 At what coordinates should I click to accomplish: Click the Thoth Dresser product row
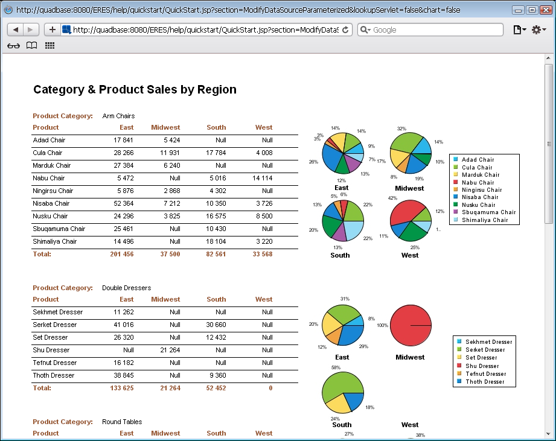[165, 375]
